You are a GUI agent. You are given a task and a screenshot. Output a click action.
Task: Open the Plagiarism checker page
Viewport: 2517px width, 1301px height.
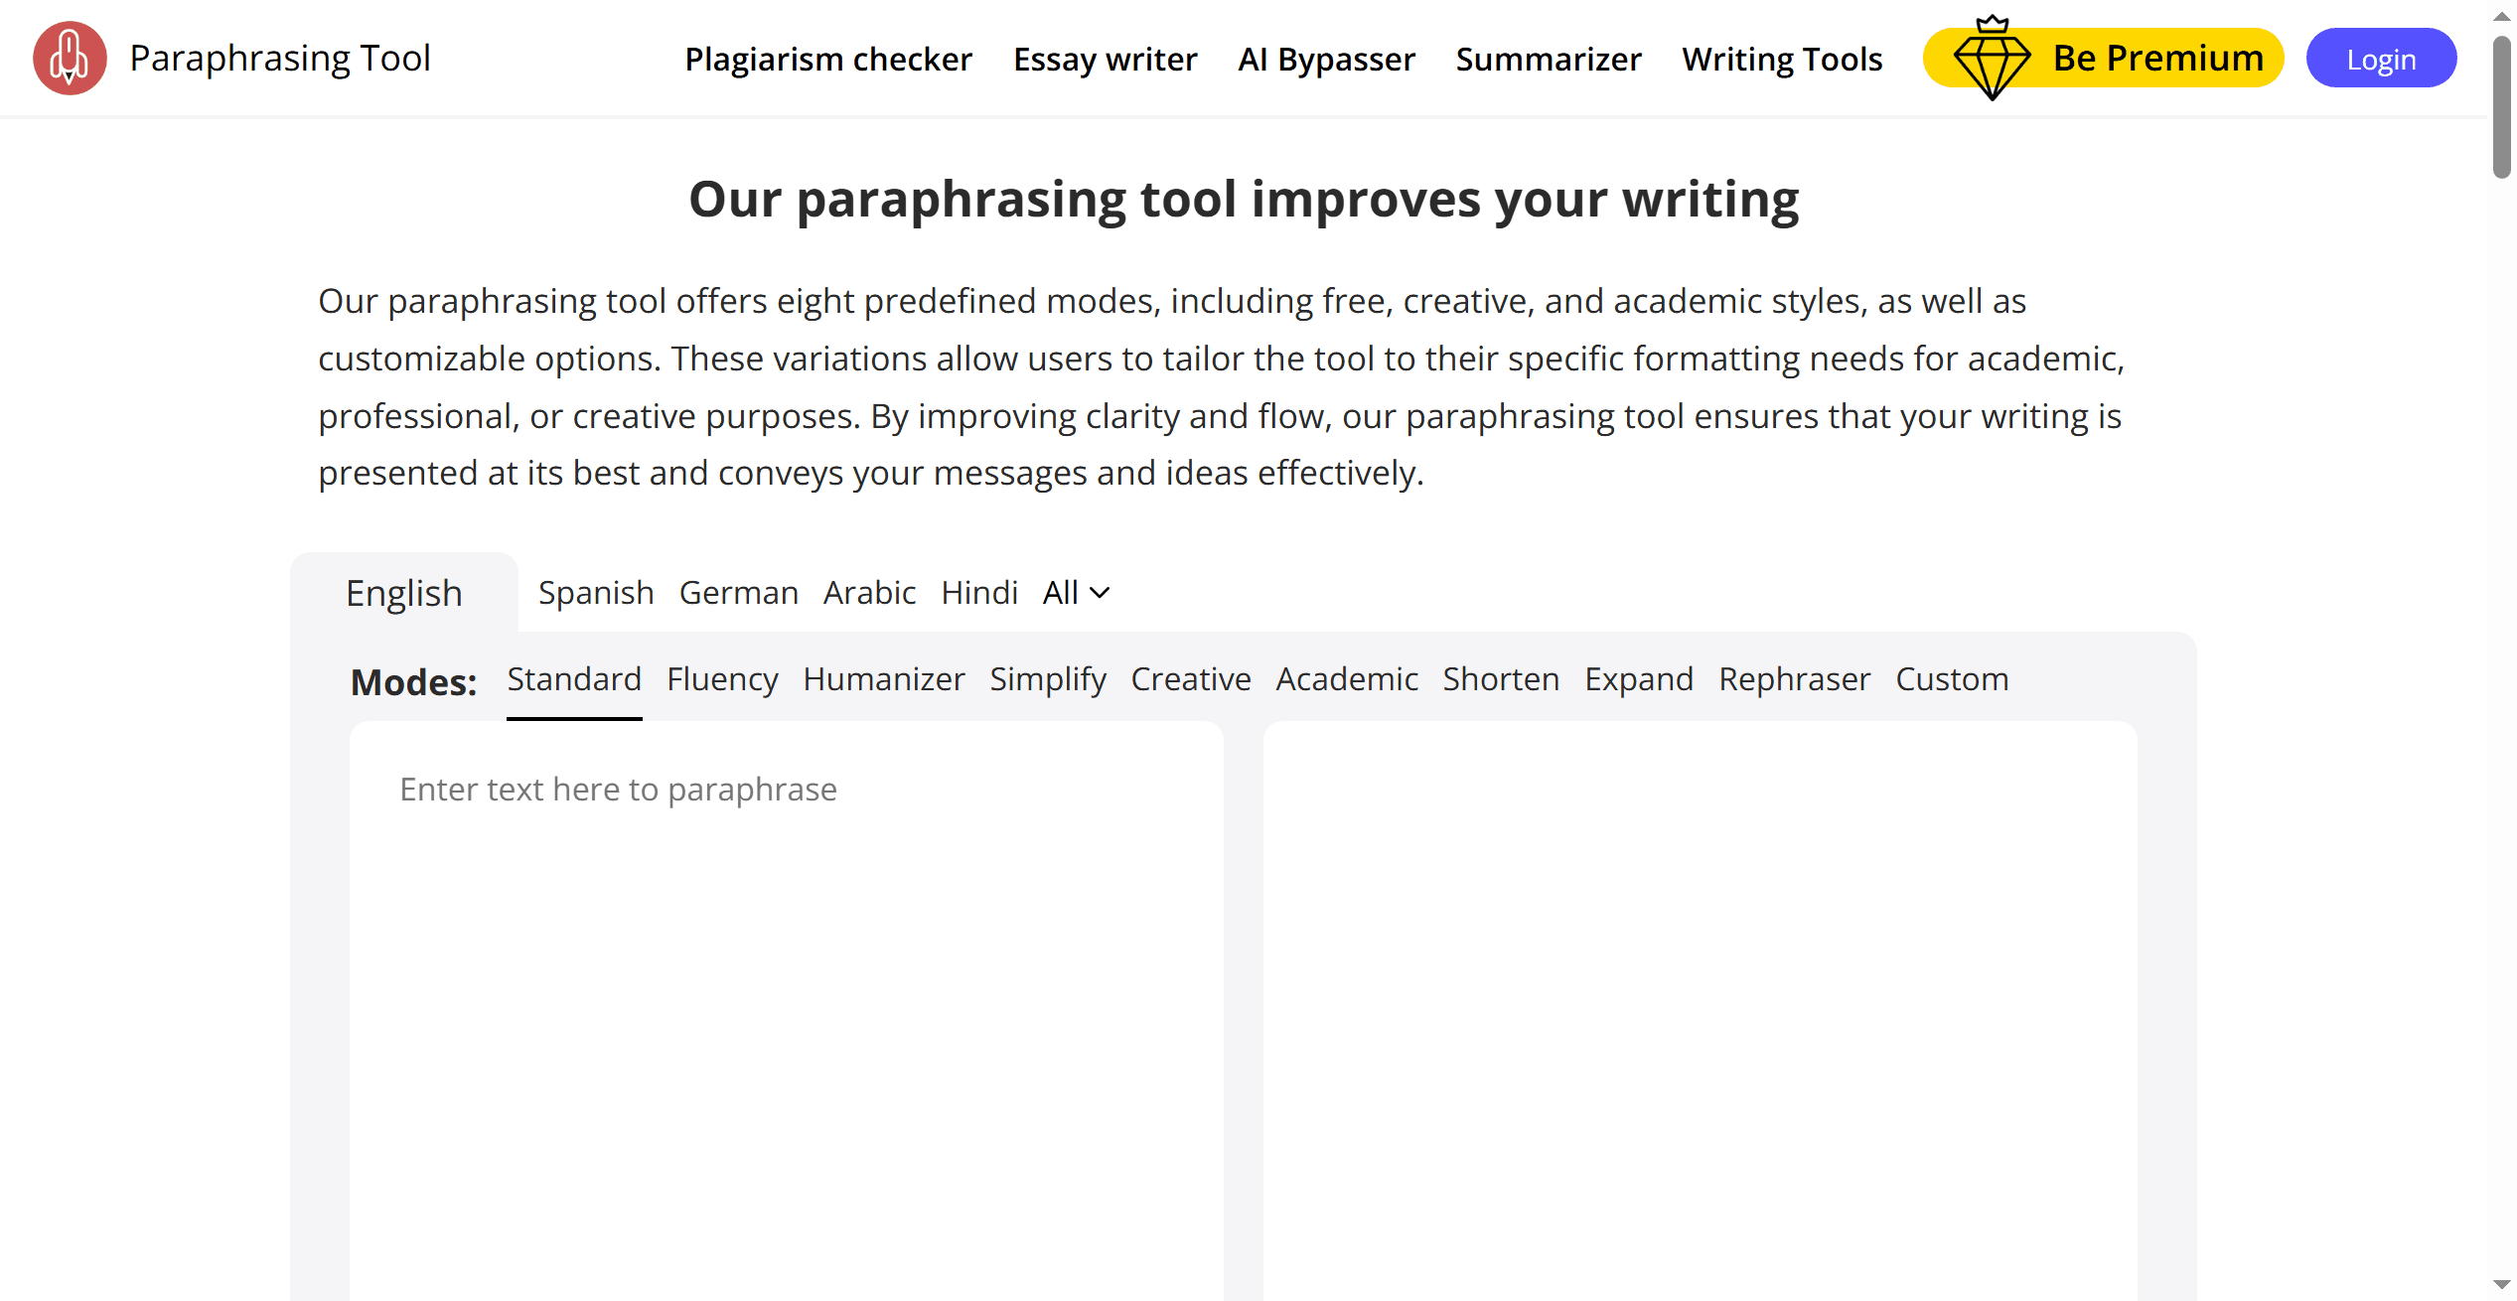tap(828, 60)
